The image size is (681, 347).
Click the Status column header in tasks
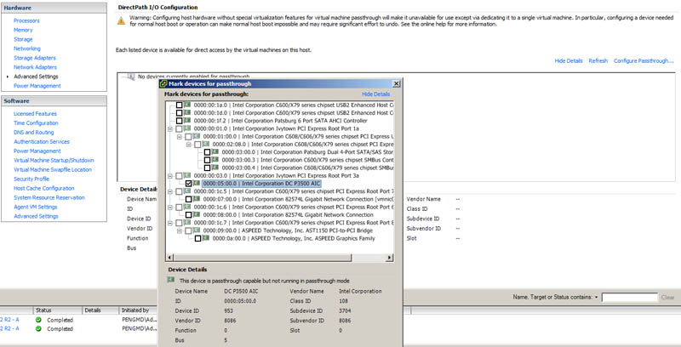58,310
